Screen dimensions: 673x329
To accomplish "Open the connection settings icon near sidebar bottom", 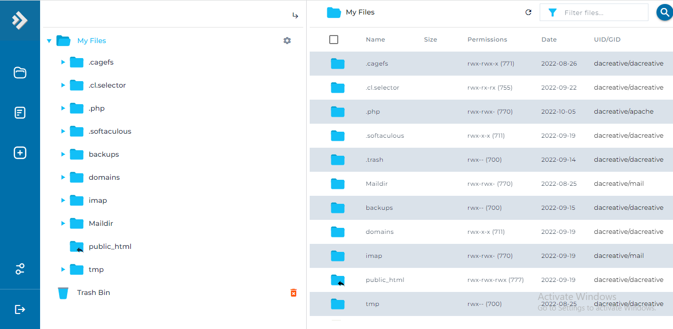I will pos(20,269).
